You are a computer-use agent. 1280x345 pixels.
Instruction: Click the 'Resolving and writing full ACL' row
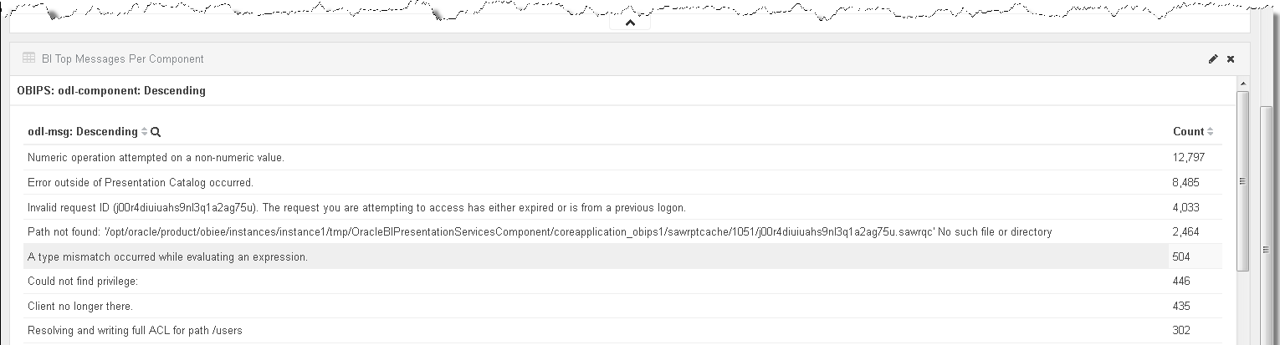622,331
